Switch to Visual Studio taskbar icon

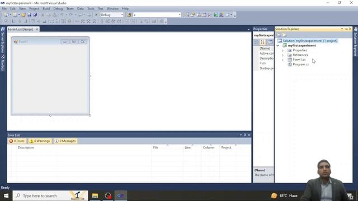(x=121, y=196)
